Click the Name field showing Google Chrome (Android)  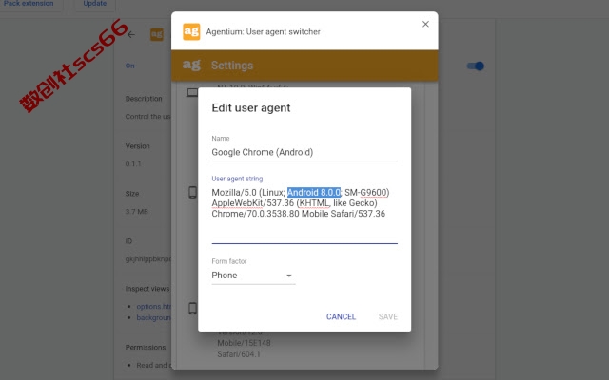coord(304,152)
